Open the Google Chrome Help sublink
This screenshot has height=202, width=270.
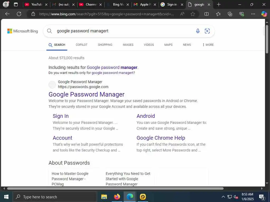pos(161,138)
